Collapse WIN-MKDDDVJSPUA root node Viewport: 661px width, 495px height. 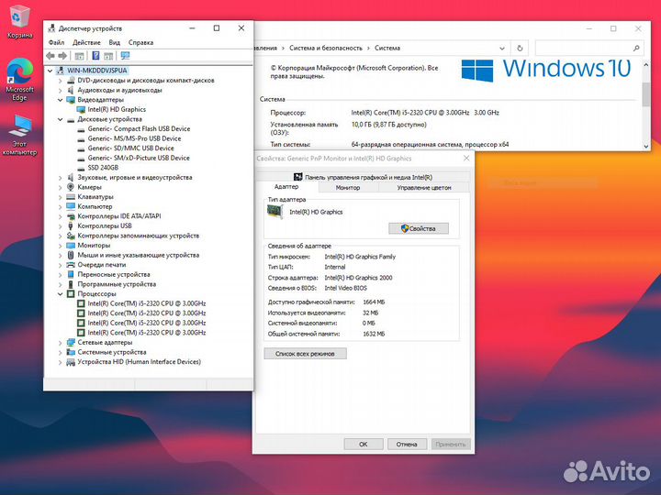[50, 71]
